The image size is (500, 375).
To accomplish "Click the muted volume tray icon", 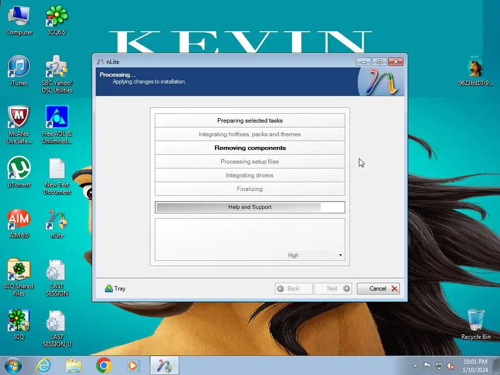I will tap(451, 366).
